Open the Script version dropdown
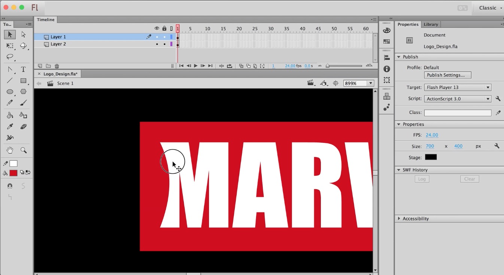Viewport: 504px width, 275px height. pos(488,99)
